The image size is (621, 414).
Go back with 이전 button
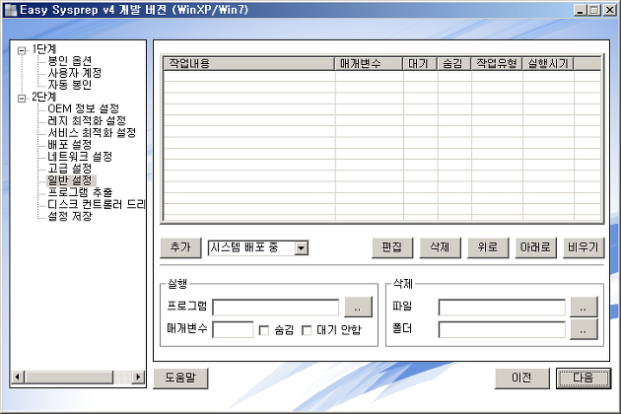[x=522, y=379]
